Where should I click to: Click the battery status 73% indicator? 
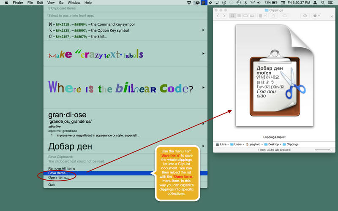[x=271, y=3]
